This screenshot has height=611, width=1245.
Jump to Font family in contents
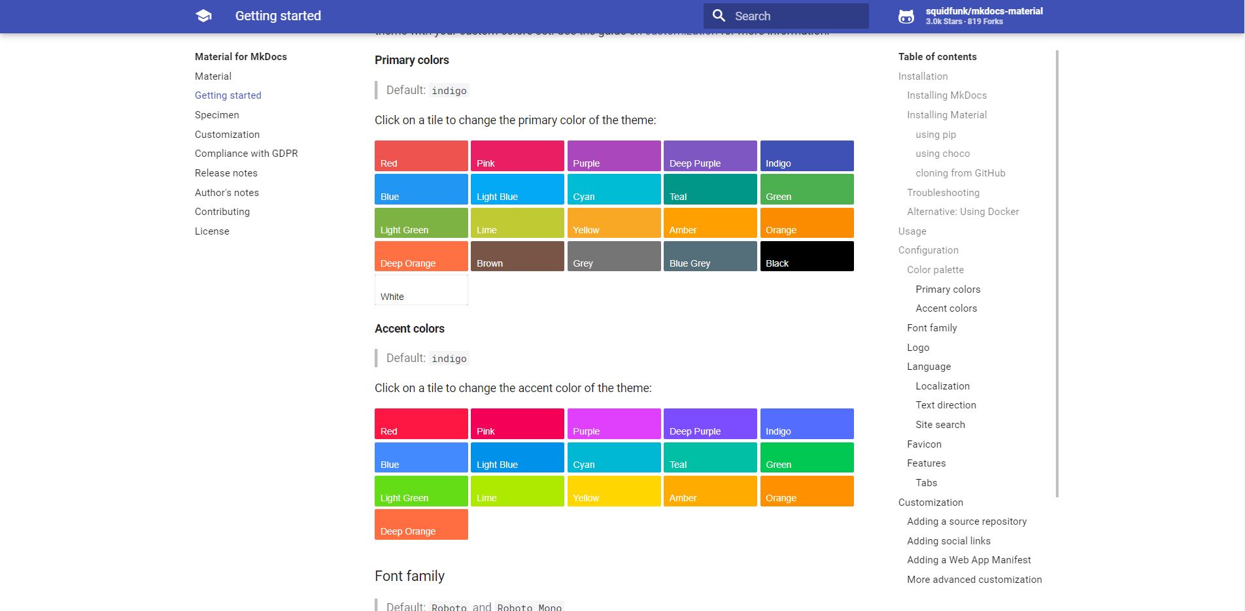[x=932, y=328]
